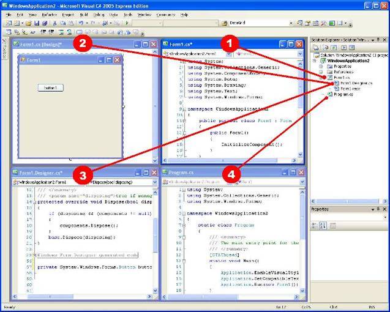390x312 pixels.
Task: Toggle auto-hide pin on Solution Explorer panel
Action: click(x=378, y=40)
